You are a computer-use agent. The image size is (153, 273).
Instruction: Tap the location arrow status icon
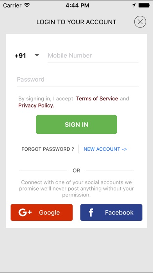pos(133,5)
